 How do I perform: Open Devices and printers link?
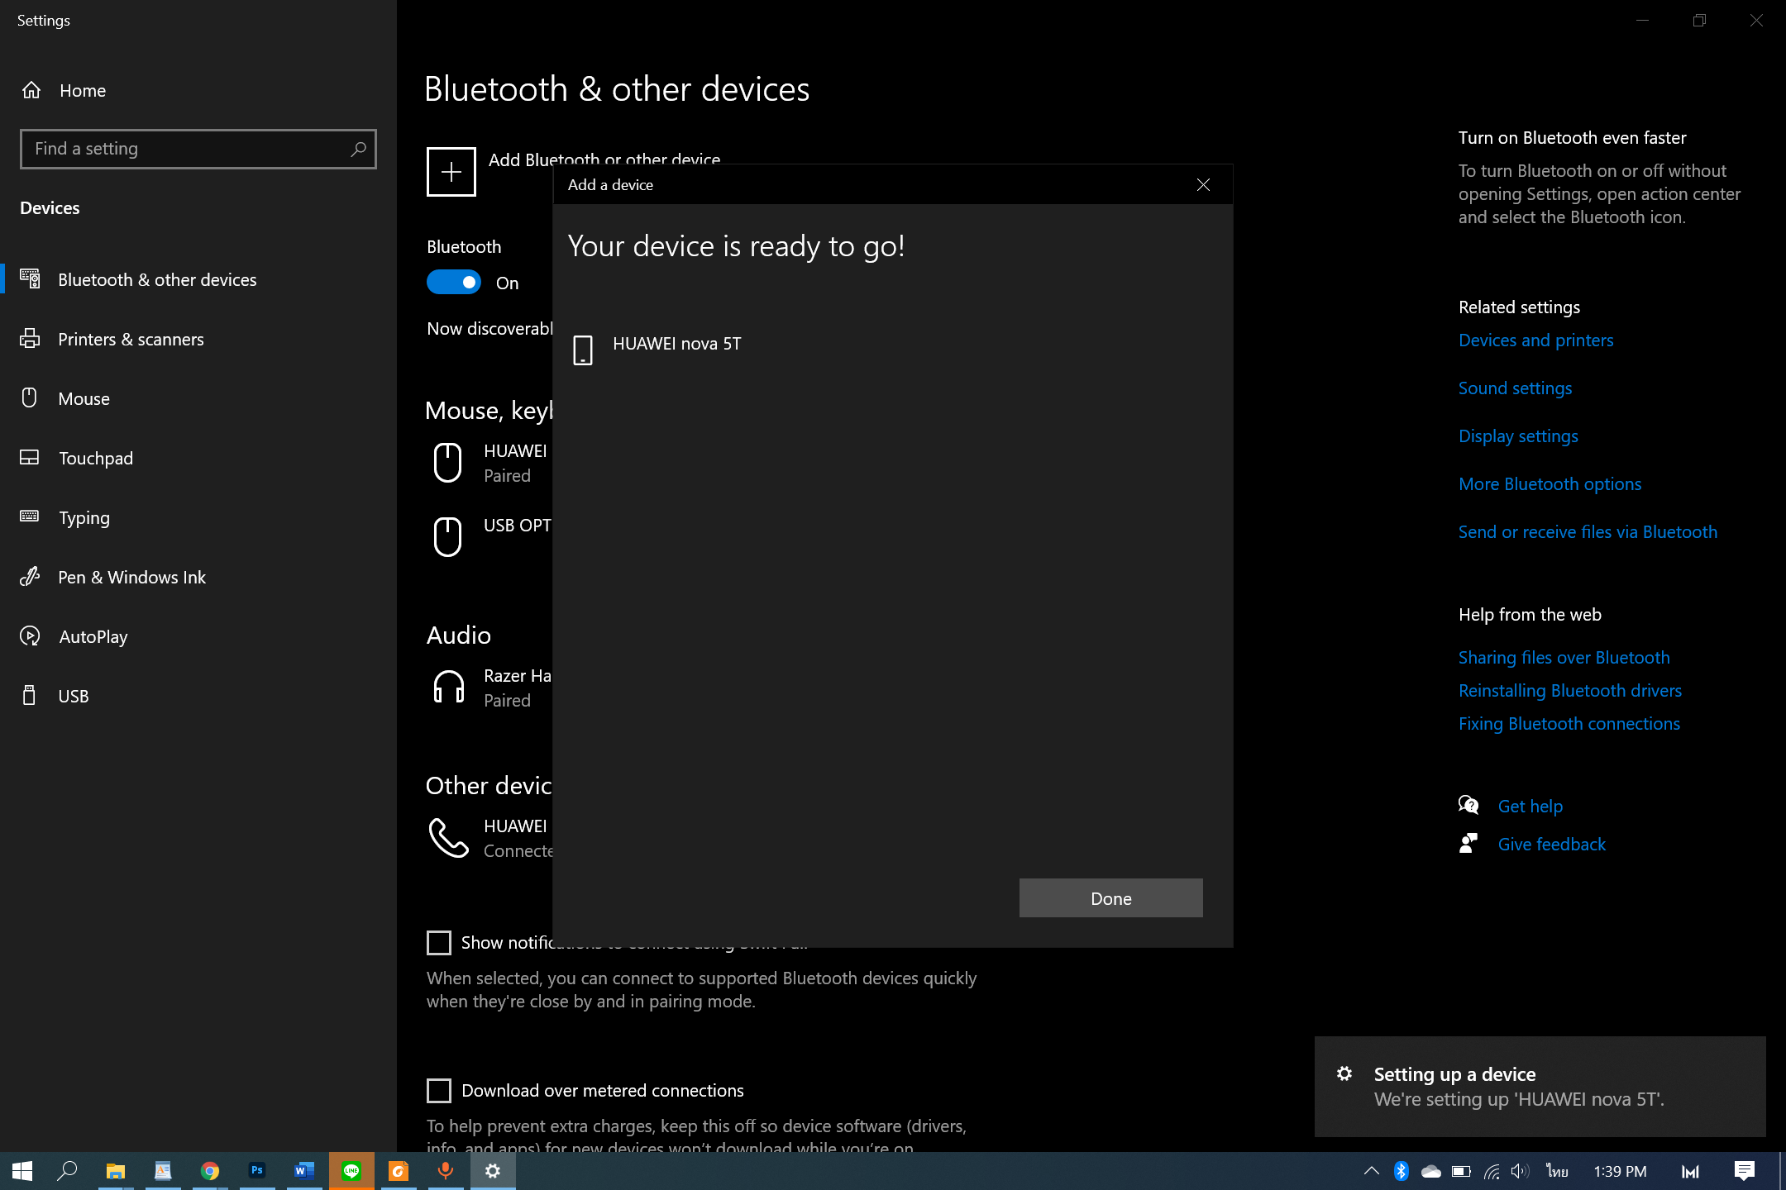point(1535,340)
